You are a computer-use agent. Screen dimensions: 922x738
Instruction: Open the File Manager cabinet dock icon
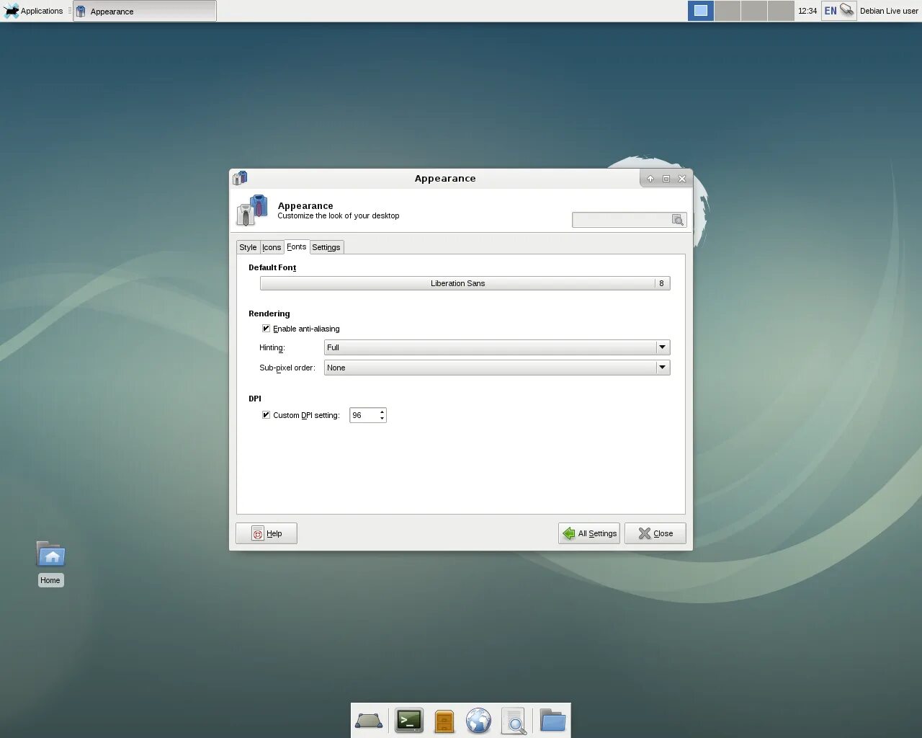[x=444, y=721]
